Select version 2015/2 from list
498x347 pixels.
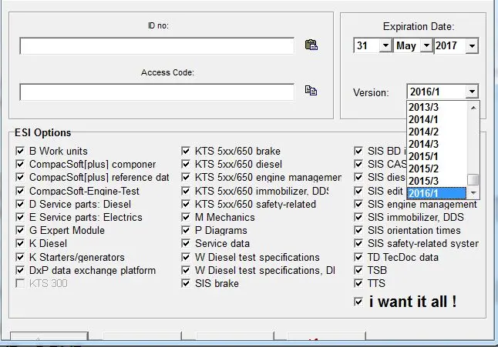pos(437,168)
